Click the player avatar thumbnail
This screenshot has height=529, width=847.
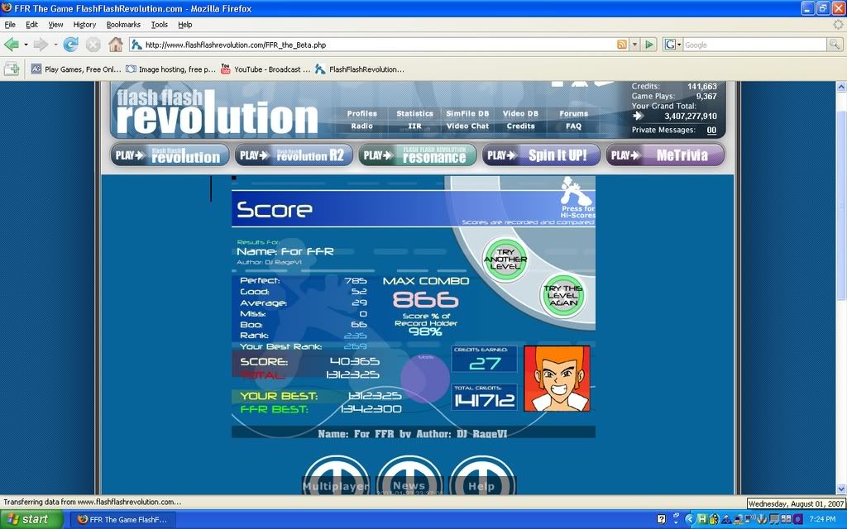pos(557,379)
